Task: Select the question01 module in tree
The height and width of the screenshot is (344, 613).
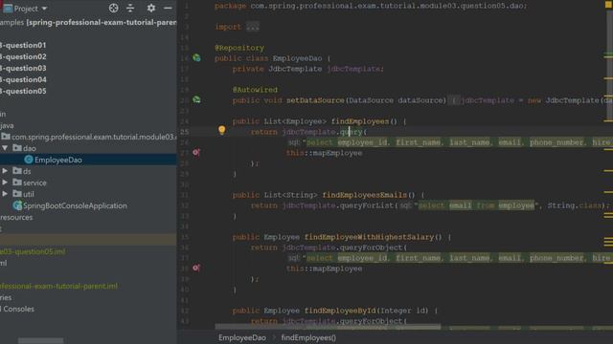Action: 23,45
